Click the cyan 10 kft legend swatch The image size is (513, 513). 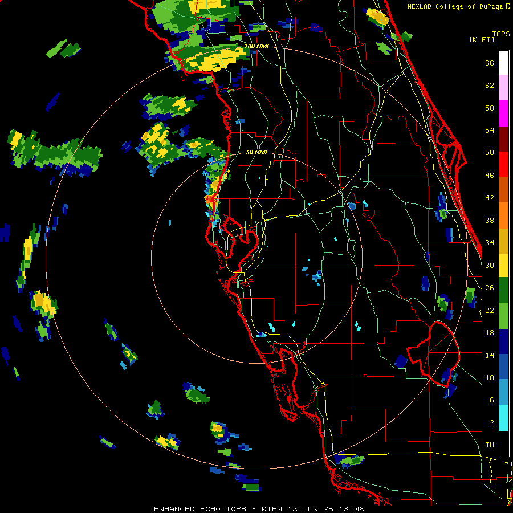pos(503,418)
